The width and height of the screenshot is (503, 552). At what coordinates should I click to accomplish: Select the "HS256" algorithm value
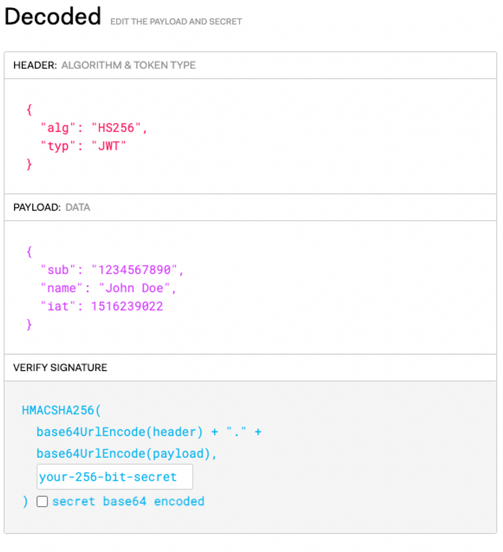click(116, 128)
